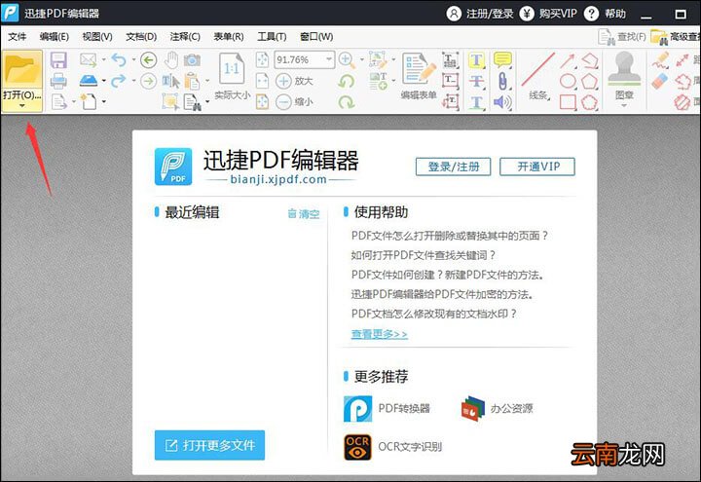Select the pencil freehand tool

[660, 60]
